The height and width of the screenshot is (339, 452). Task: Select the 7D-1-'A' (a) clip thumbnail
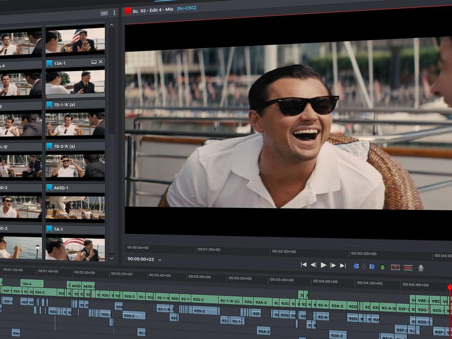click(x=75, y=124)
